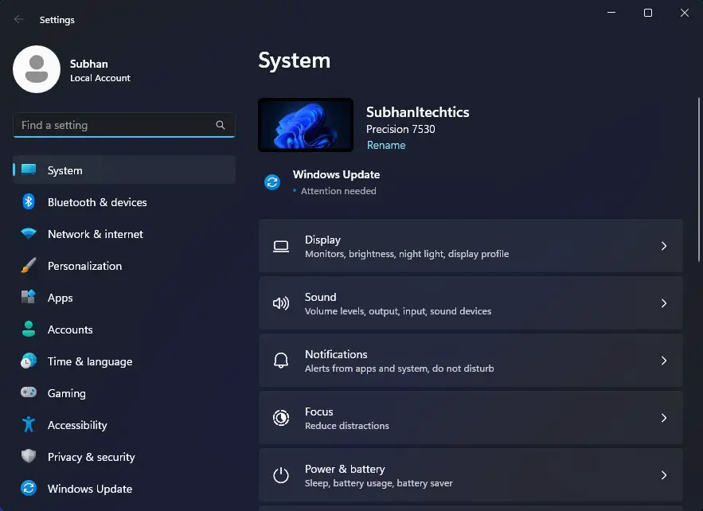Click the Bluetooth icon in sidebar
Screen dimensions: 703x511
tap(29, 201)
